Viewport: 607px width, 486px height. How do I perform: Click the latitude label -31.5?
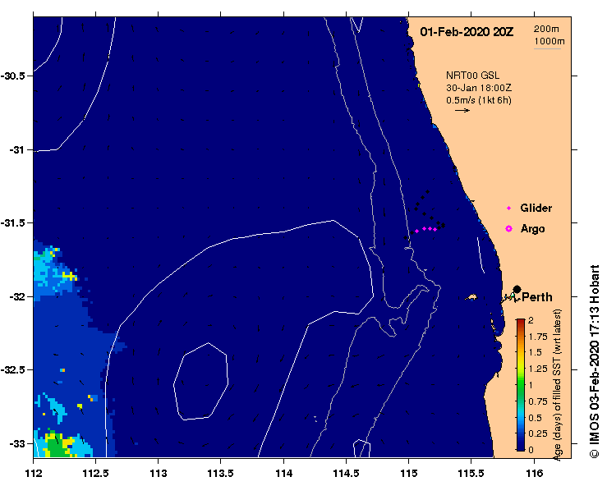coord(13,223)
